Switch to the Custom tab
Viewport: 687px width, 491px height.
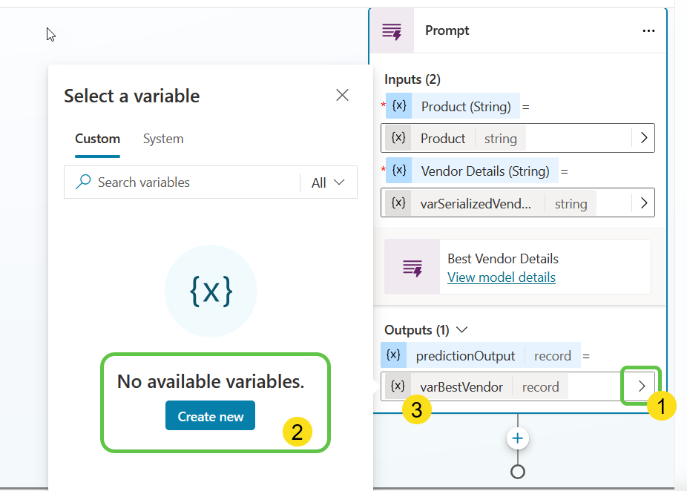click(x=97, y=139)
